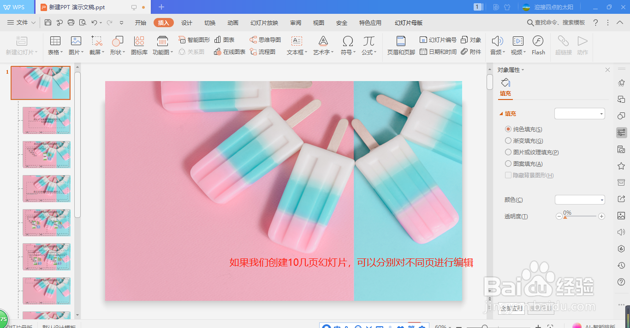Open the 视图 tab
Screen dimensions: 630x328
coord(319,23)
